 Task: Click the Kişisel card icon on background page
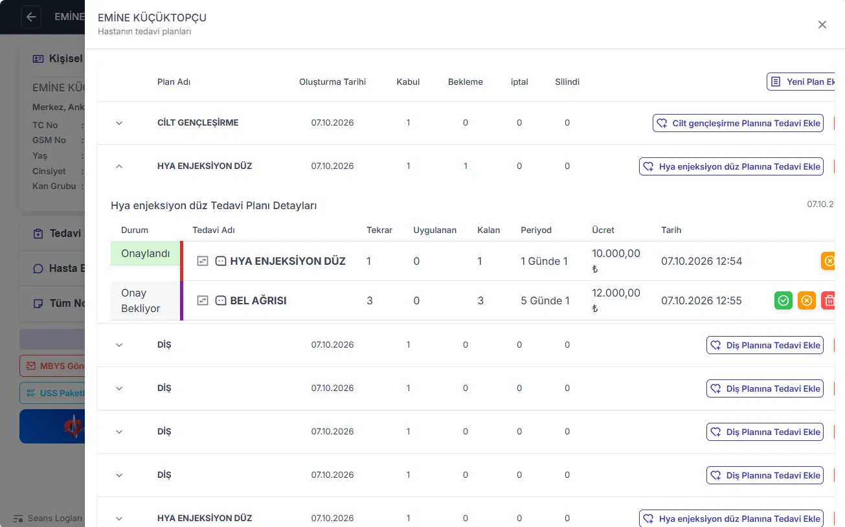[38, 59]
